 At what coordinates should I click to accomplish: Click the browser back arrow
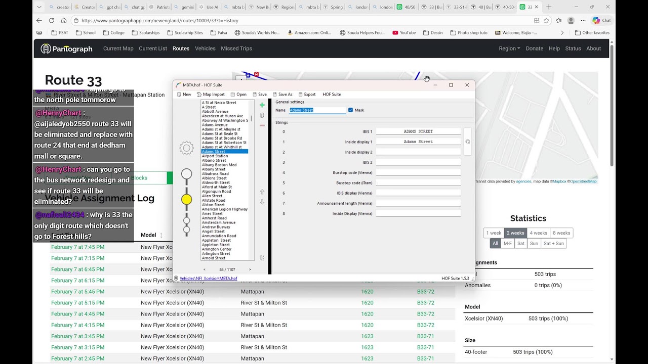pyautogui.click(x=39, y=21)
